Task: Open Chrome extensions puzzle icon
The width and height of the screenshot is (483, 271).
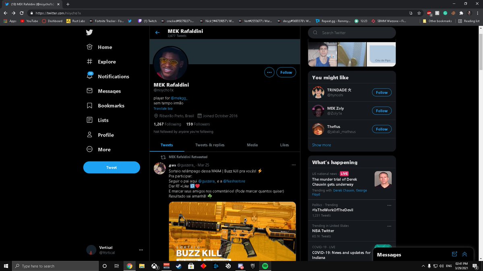Action: tap(461, 13)
